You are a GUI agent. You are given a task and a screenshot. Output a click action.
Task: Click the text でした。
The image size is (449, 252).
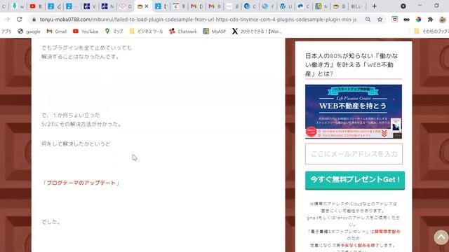click(51, 222)
